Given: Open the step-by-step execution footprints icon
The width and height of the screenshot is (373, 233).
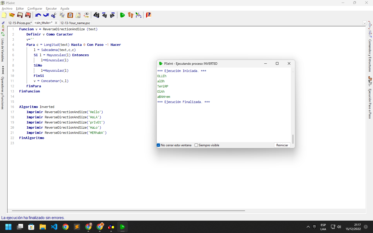Looking at the screenshot, I should point(130,15).
